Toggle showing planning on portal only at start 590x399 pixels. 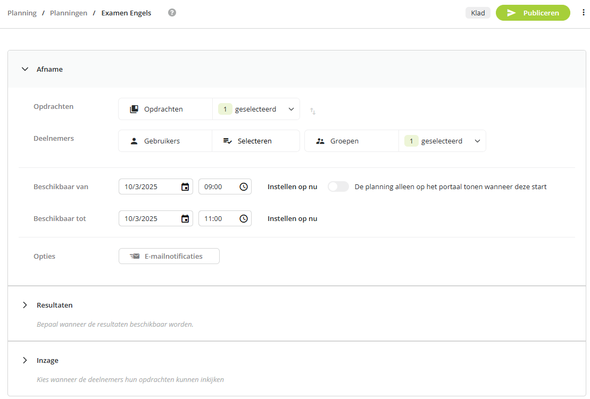point(338,186)
